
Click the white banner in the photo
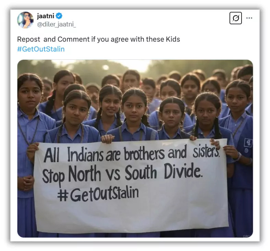(131, 186)
